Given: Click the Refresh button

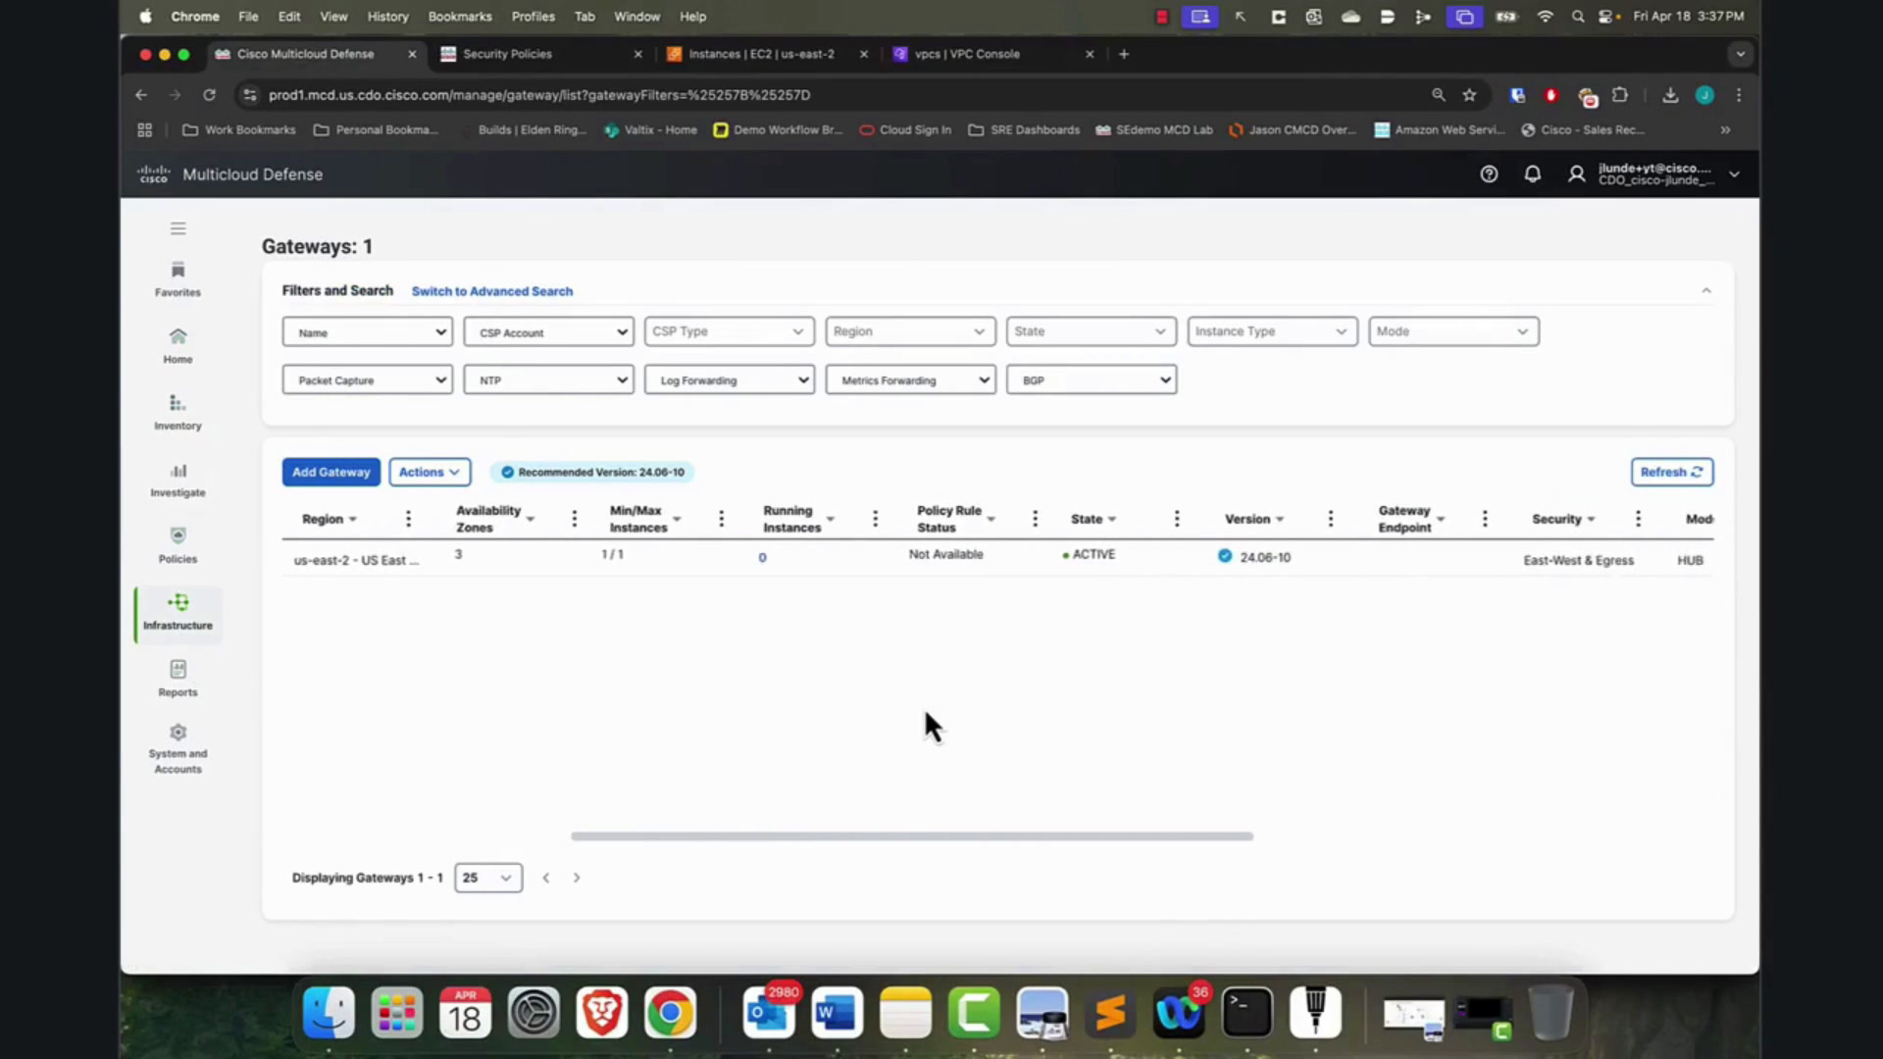Looking at the screenshot, I should tap(1672, 472).
